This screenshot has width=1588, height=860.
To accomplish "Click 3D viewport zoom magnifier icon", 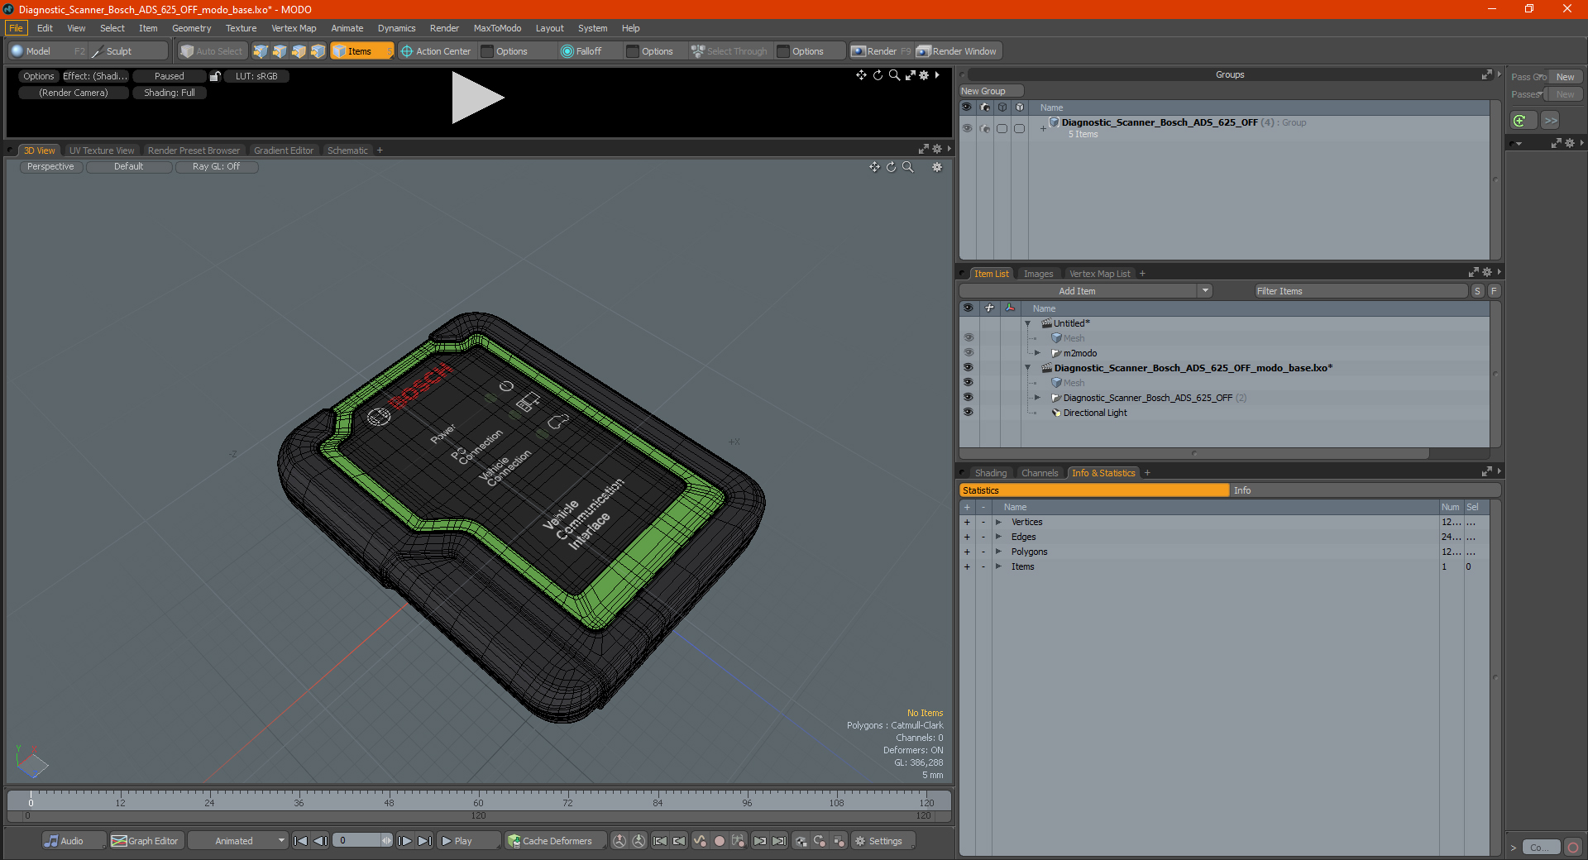I will [x=908, y=167].
